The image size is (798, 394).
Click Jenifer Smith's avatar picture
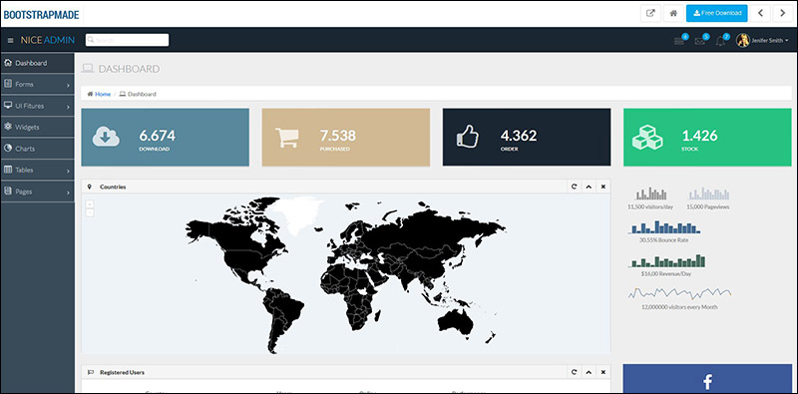click(x=742, y=40)
